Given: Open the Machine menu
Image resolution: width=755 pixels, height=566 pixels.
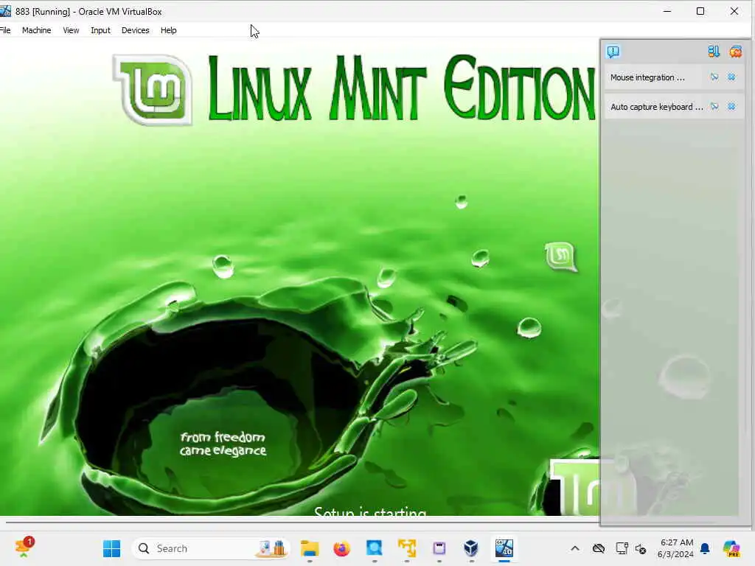Looking at the screenshot, I should (37, 30).
